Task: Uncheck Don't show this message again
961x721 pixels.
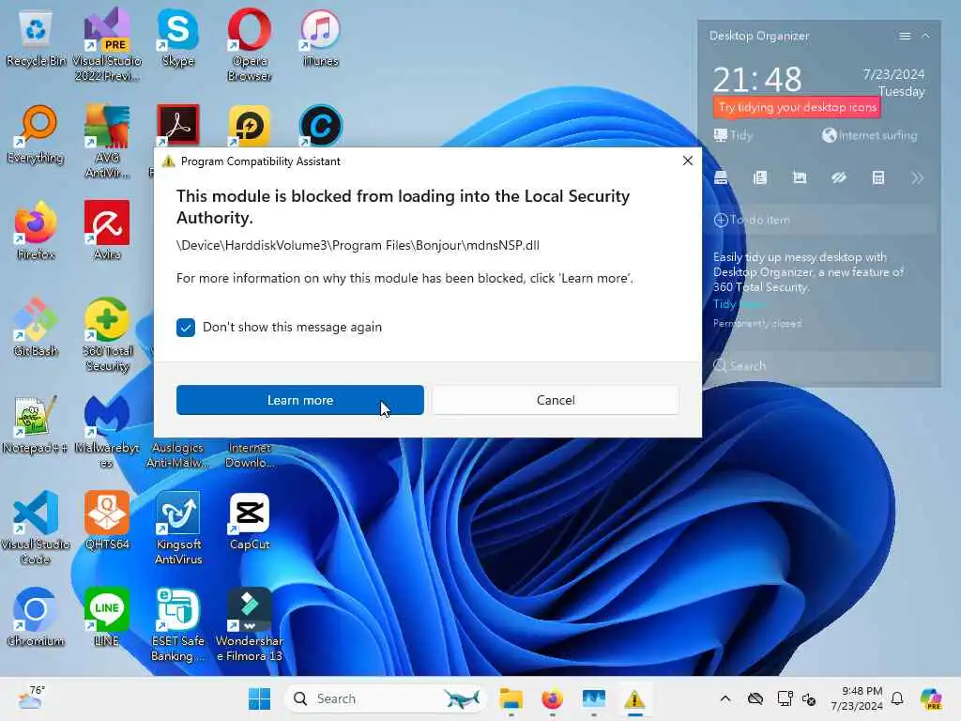Action: tap(186, 328)
